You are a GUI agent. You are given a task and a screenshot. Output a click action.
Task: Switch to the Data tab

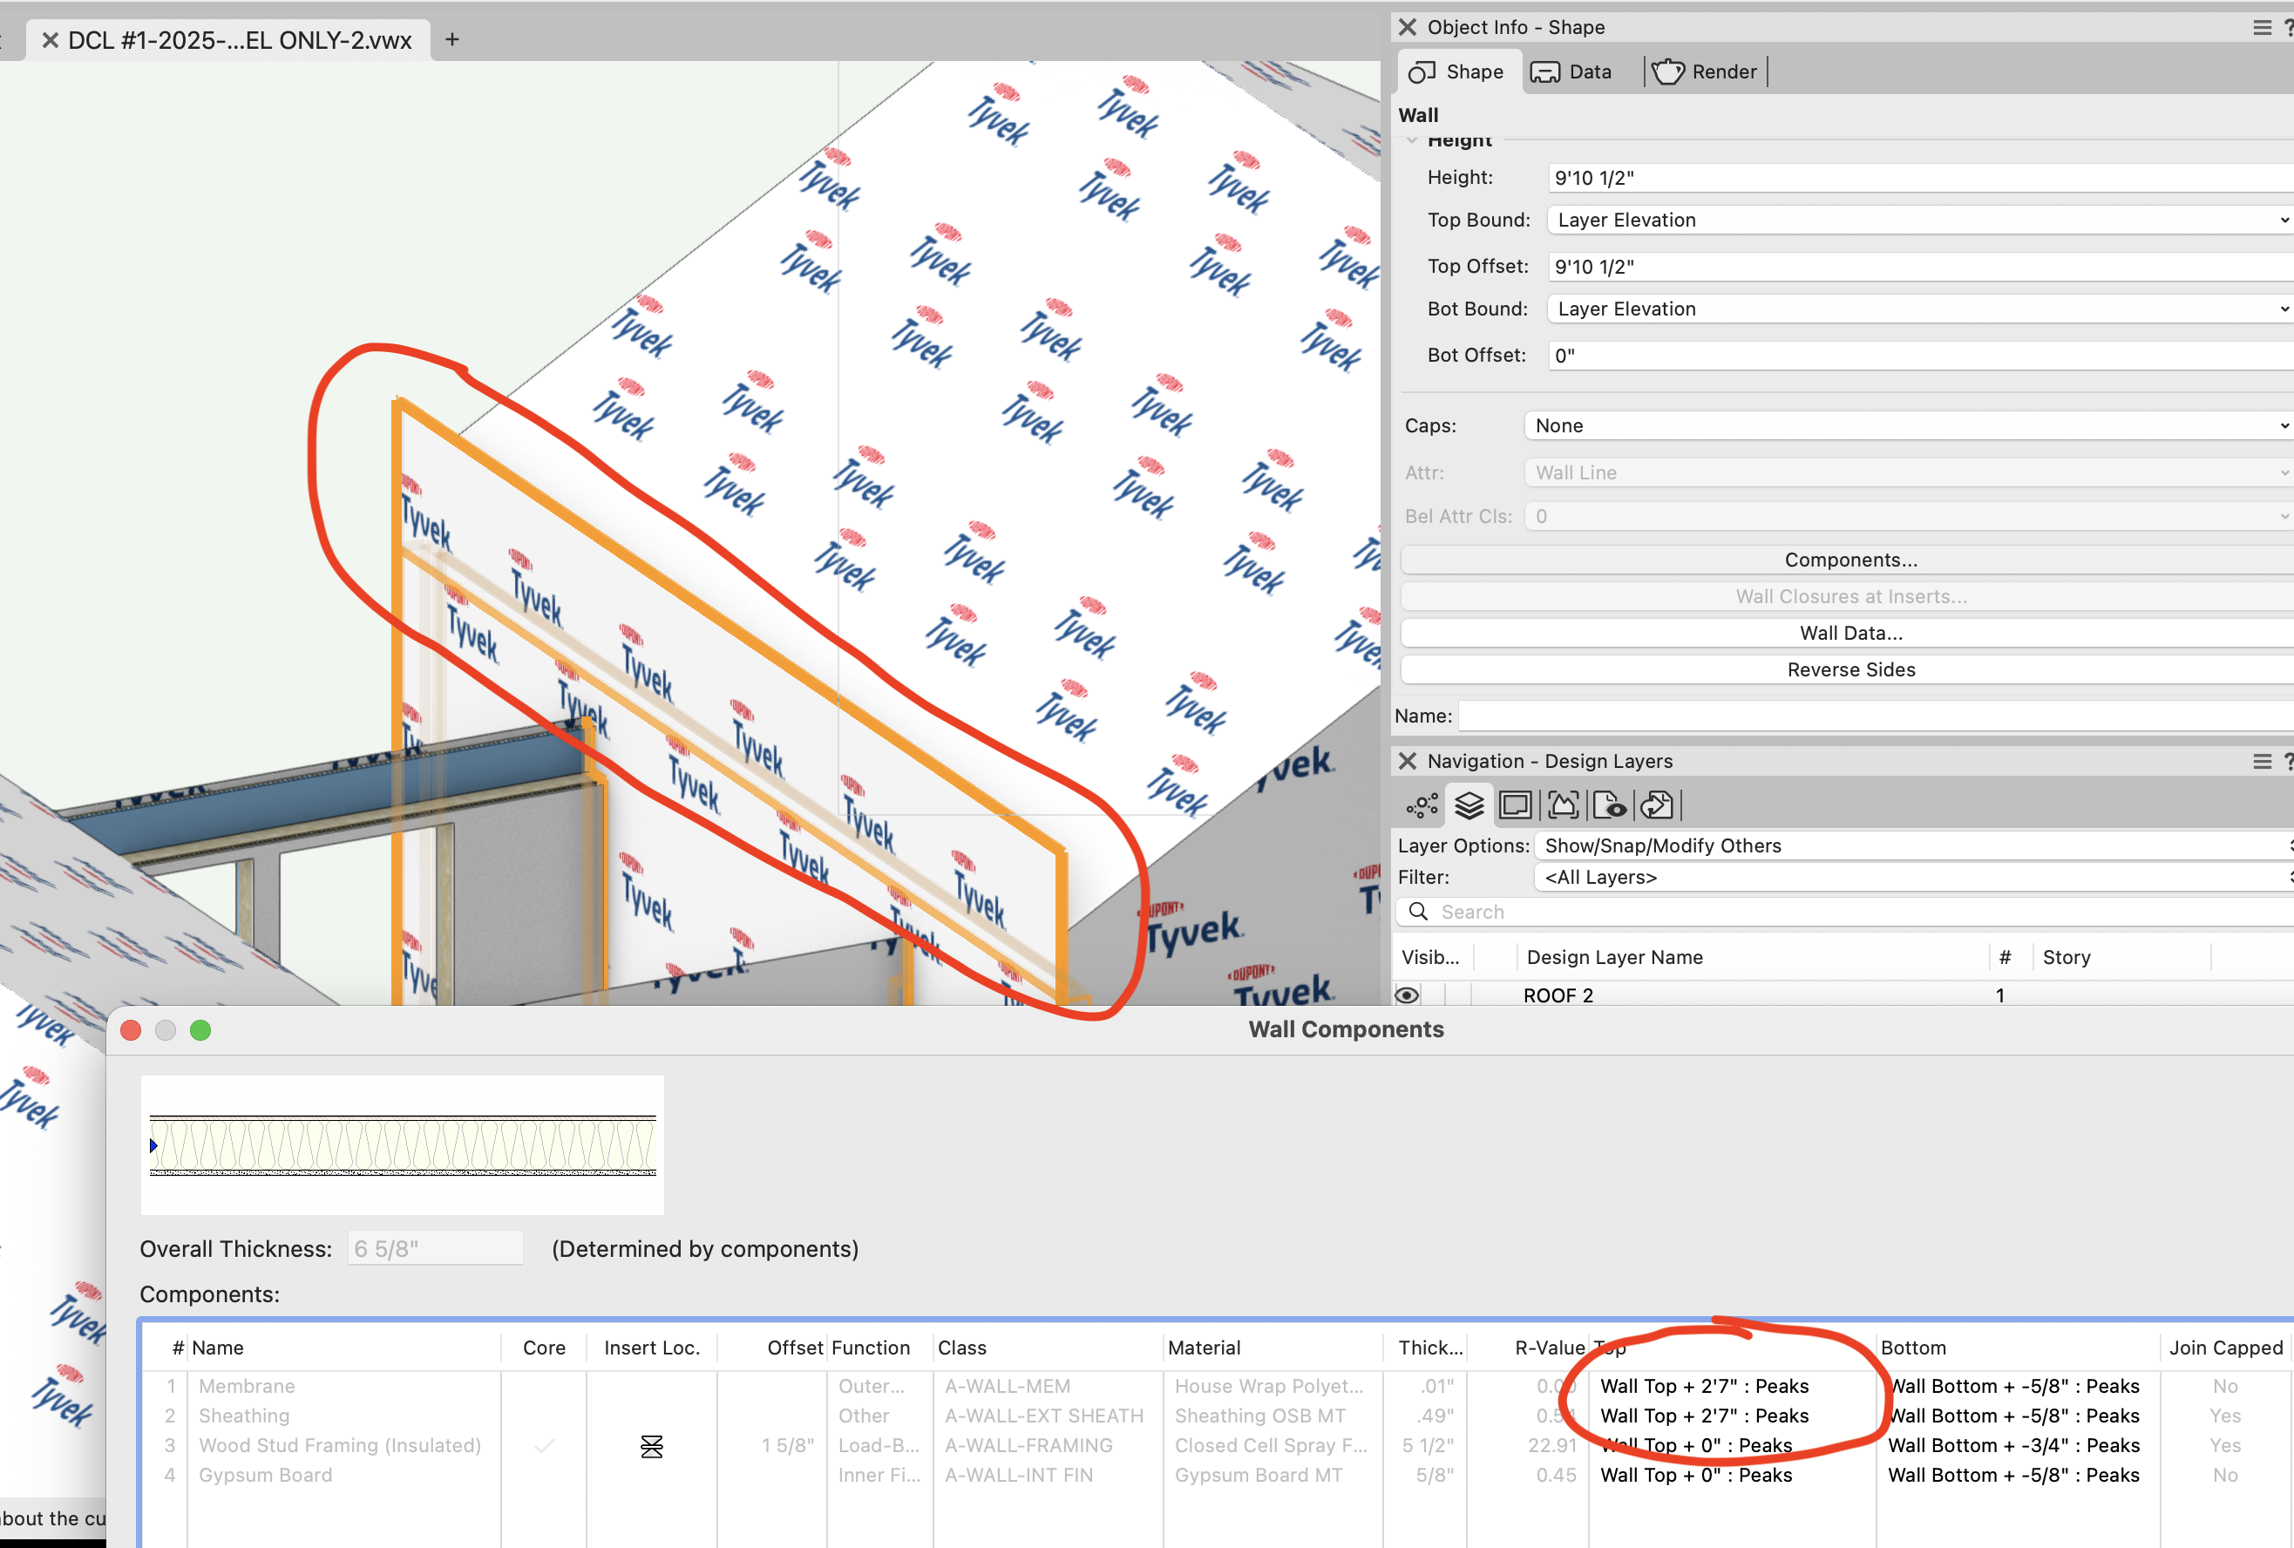(1571, 72)
